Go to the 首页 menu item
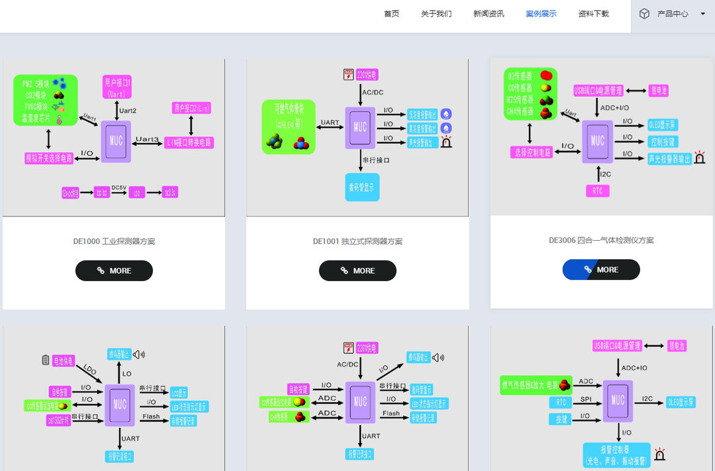715x471 pixels. click(391, 14)
